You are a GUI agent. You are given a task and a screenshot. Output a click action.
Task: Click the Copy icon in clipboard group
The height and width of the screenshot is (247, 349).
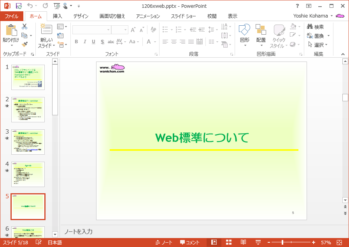(x=24, y=35)
